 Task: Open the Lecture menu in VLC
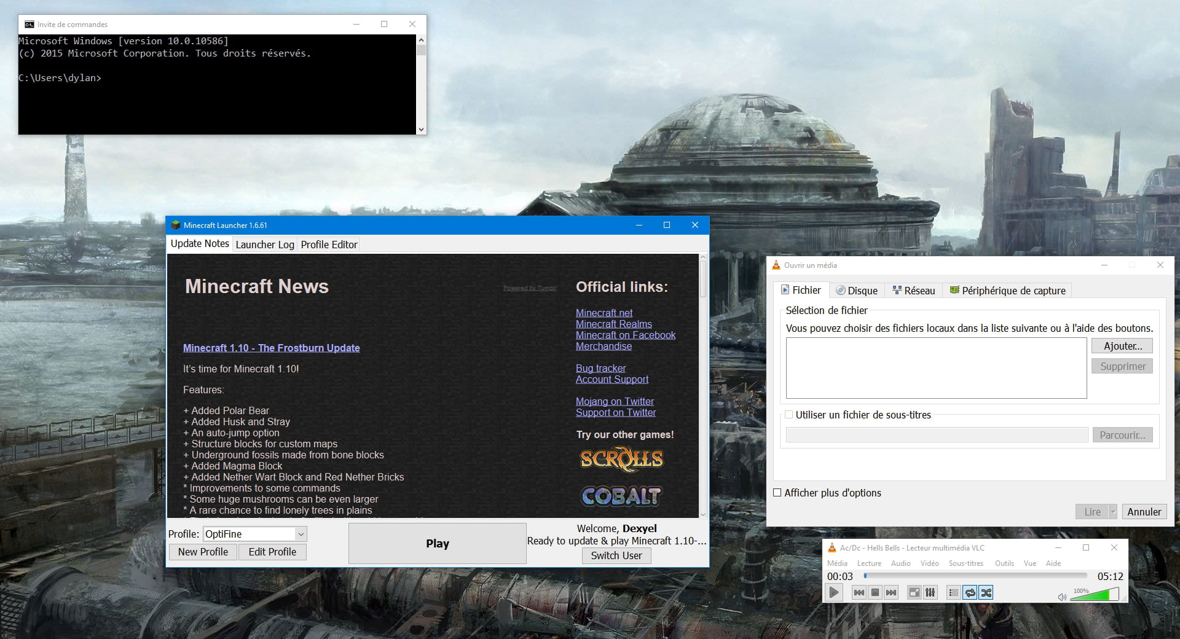coord(869,563)
